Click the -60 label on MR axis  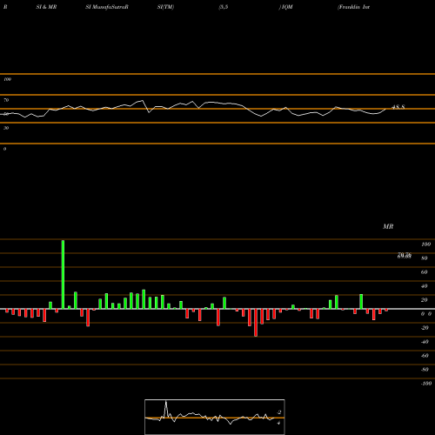(425, 356)
